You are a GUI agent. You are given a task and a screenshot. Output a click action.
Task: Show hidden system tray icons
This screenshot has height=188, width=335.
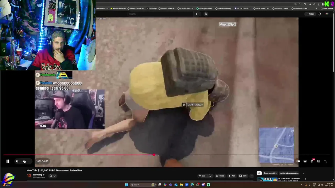301,185
